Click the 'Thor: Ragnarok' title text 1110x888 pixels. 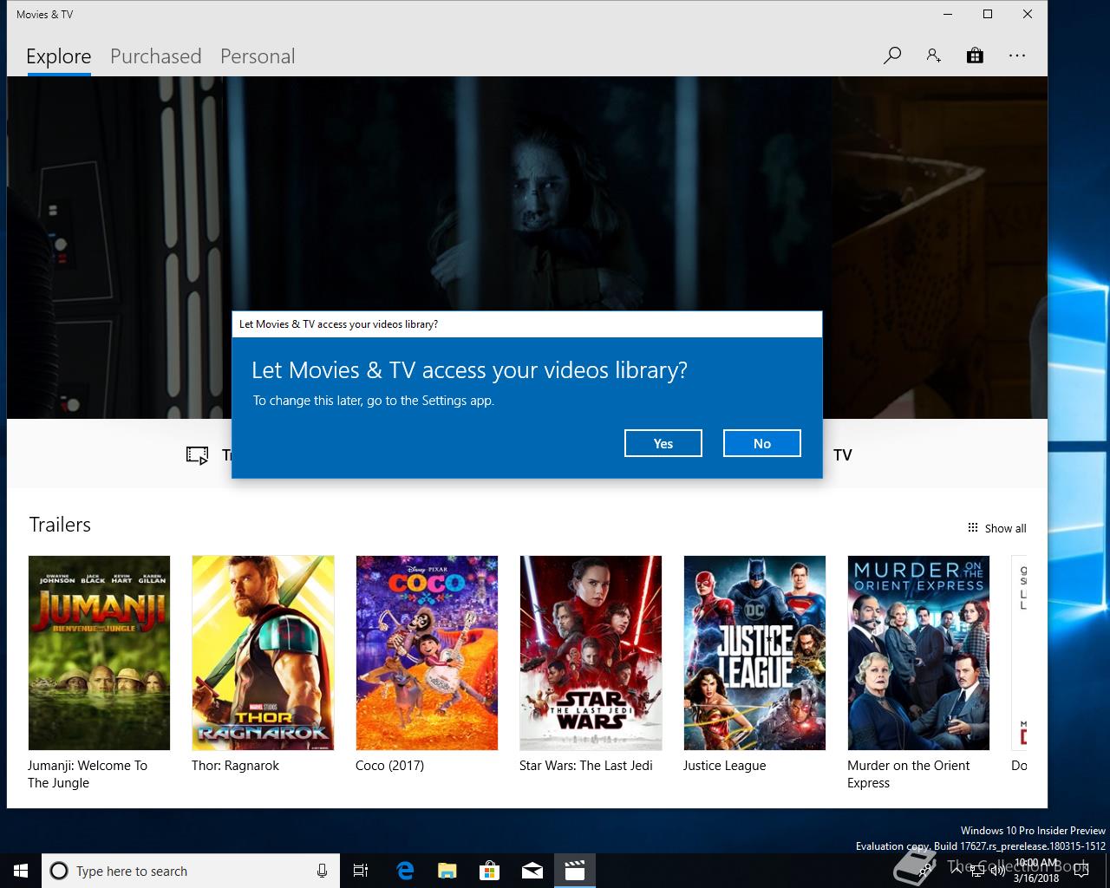(236, 766)
